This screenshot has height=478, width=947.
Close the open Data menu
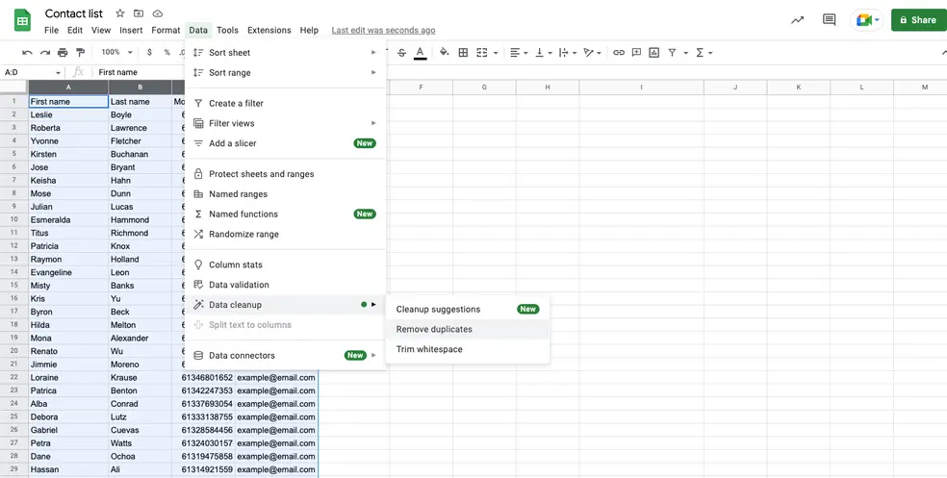tap(198, 30)
